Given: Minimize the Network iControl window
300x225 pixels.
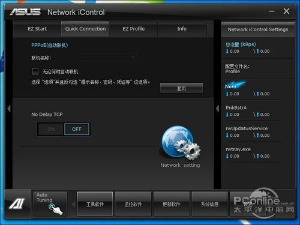Looking at the screenshot, I should click(x=271, y=11).
